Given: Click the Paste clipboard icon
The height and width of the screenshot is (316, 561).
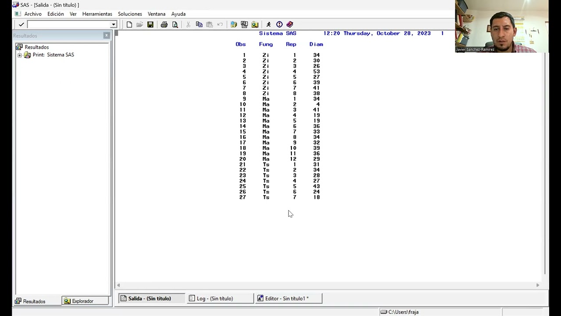Looking at the screenshot, I should point(209,25).
